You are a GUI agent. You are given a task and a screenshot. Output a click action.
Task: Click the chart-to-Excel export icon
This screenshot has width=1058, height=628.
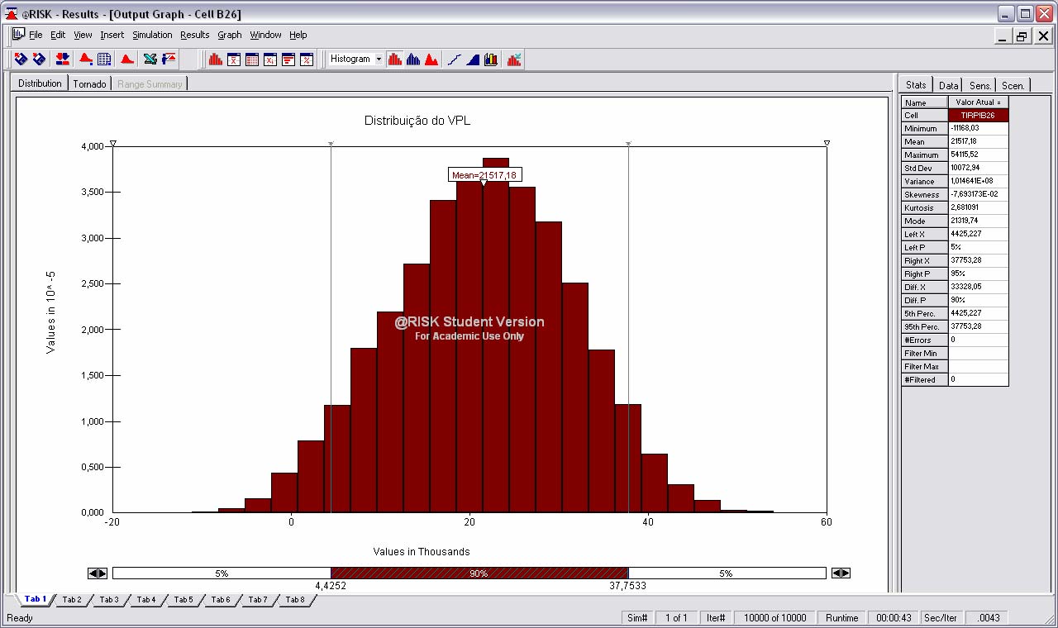pyautogui.click(x=514, y=59)
